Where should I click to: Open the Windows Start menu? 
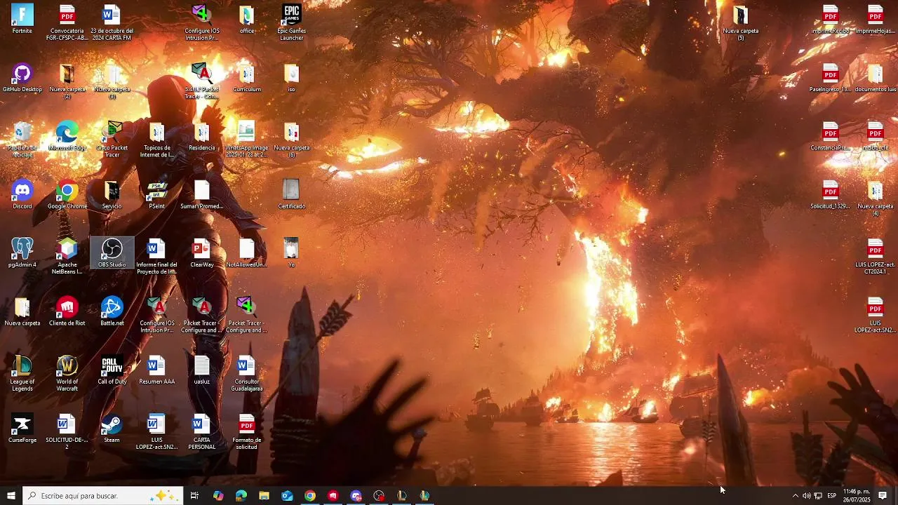pyautogui.click(x=11, y=496)
